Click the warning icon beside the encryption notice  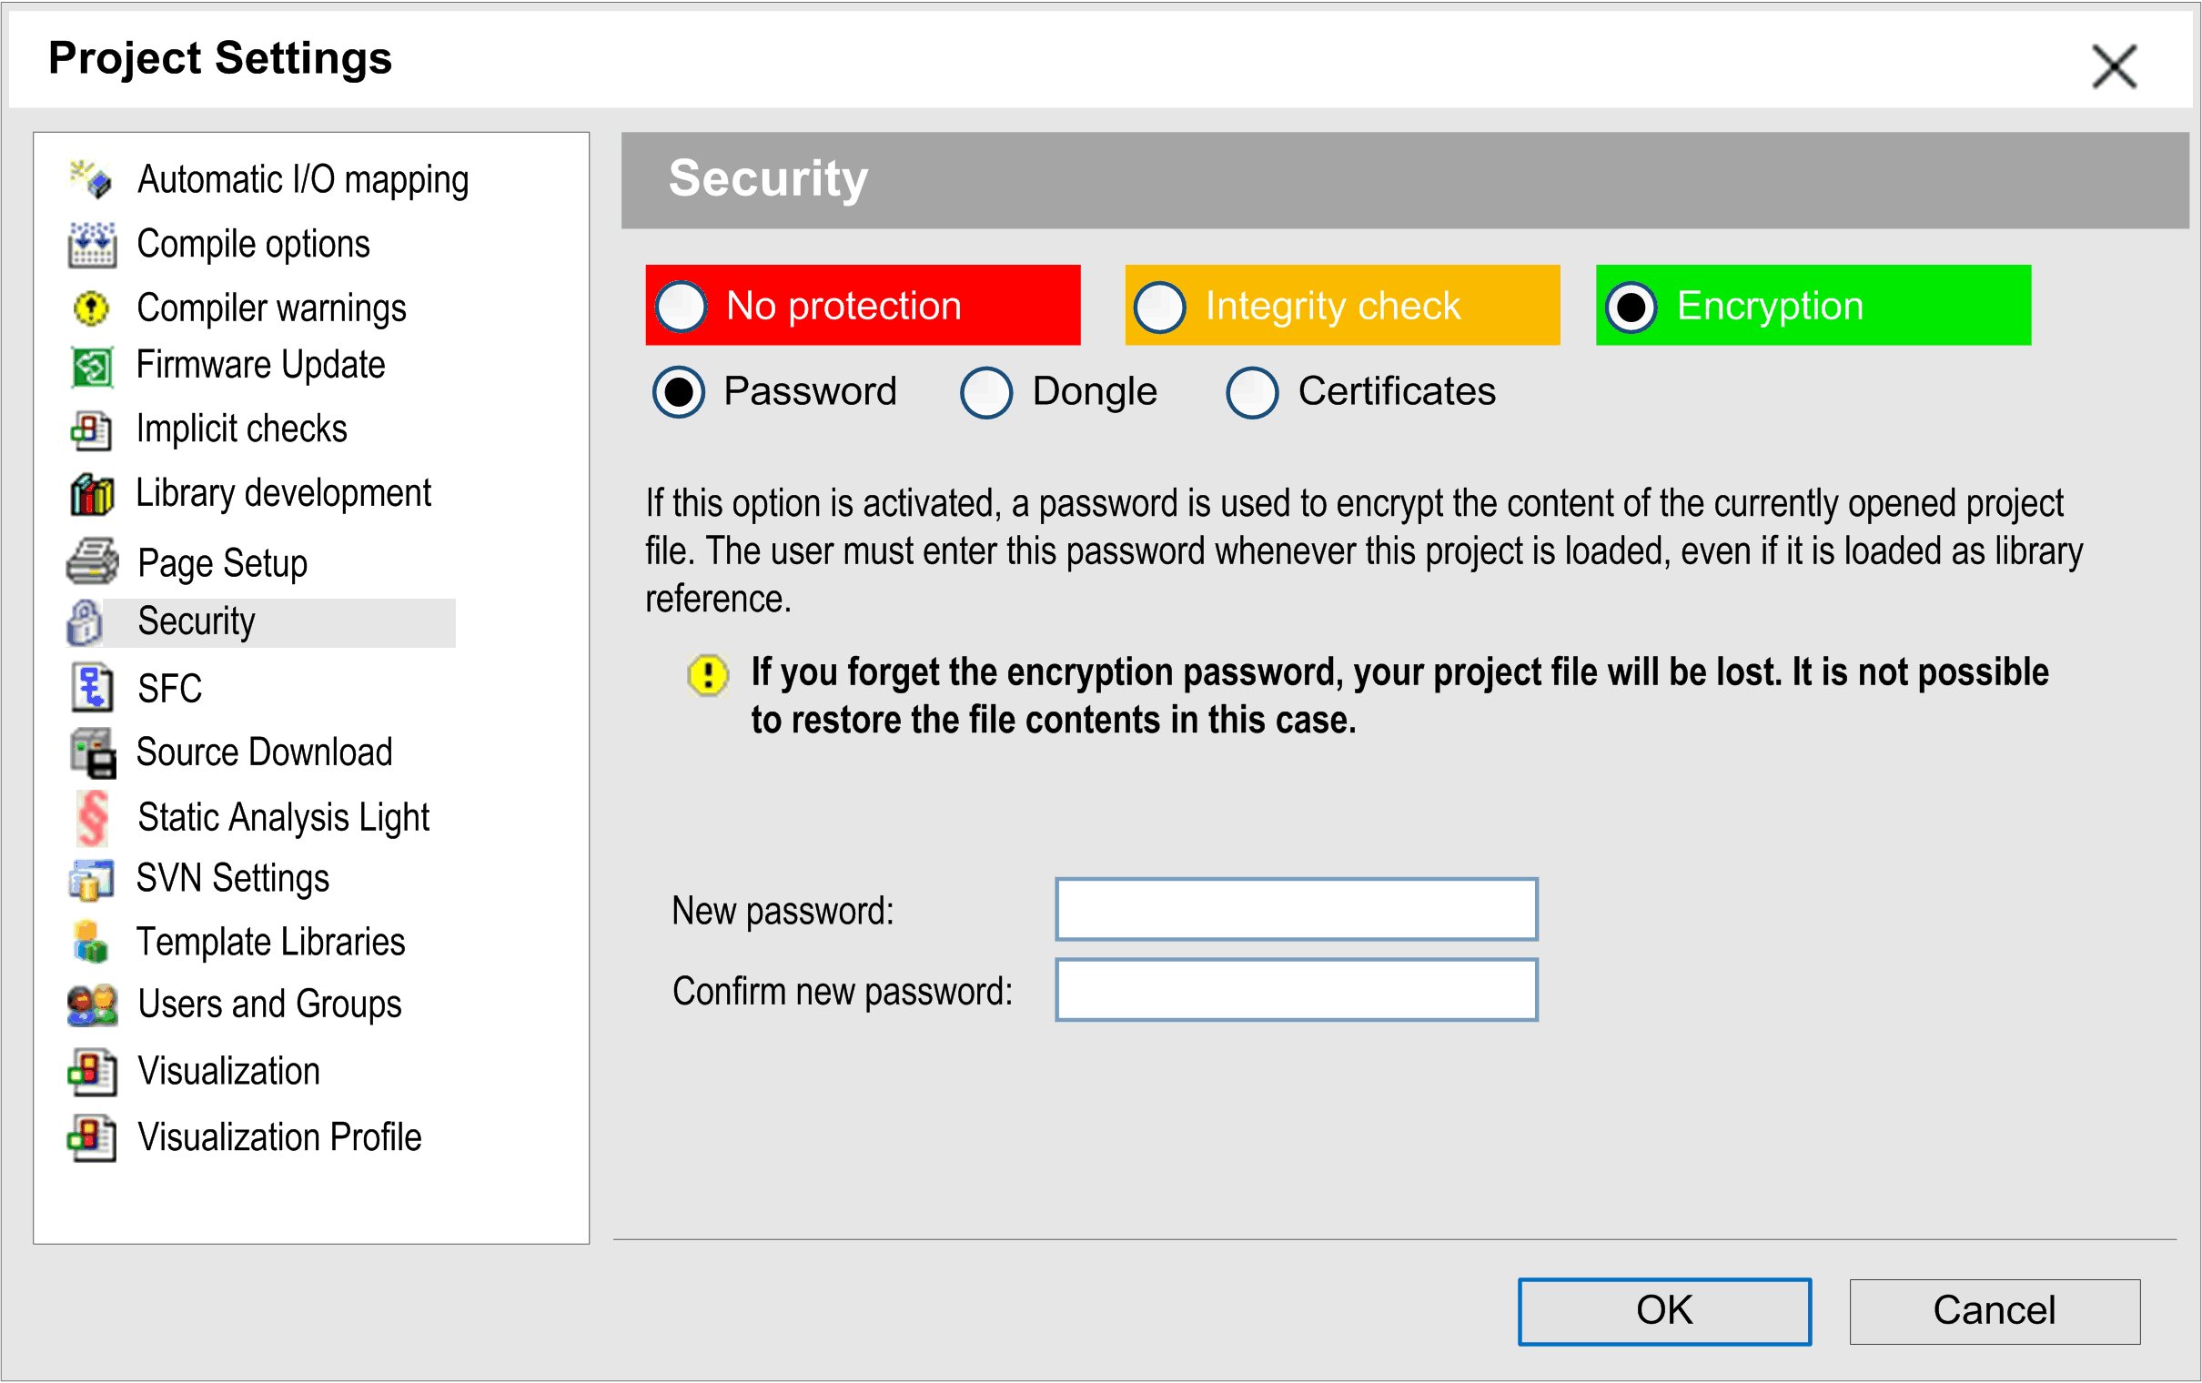click(707, 674)
